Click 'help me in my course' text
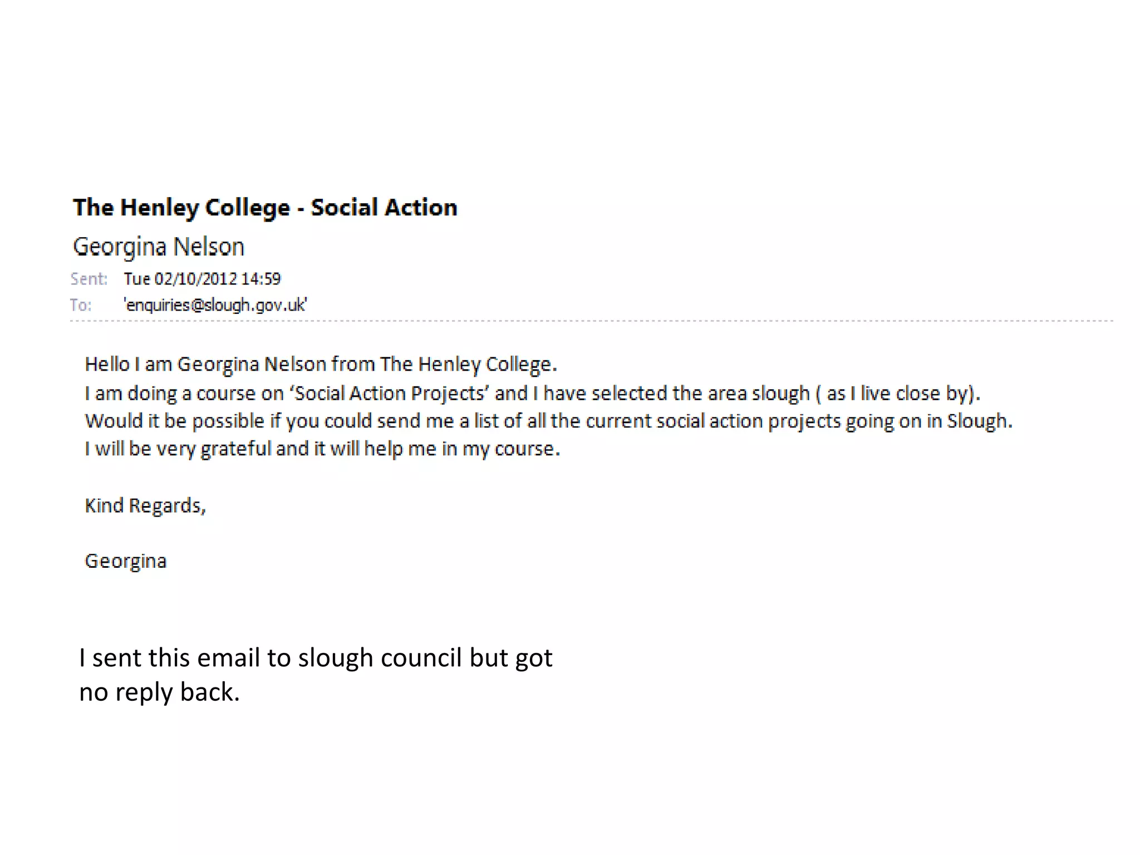The height and width of the screenshot is (855, 1140). click(x=461, y=449)
